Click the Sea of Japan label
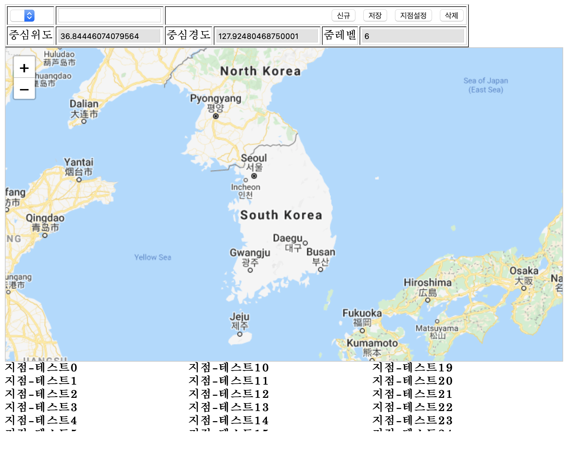575x450 pixels. pos(486,85)
